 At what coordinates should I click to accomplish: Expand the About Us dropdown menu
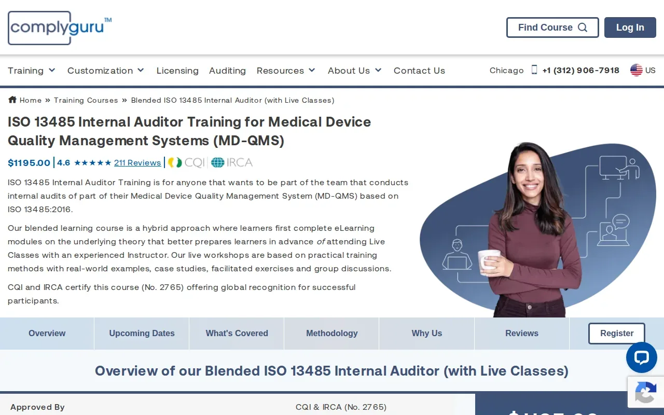point(355,71)
